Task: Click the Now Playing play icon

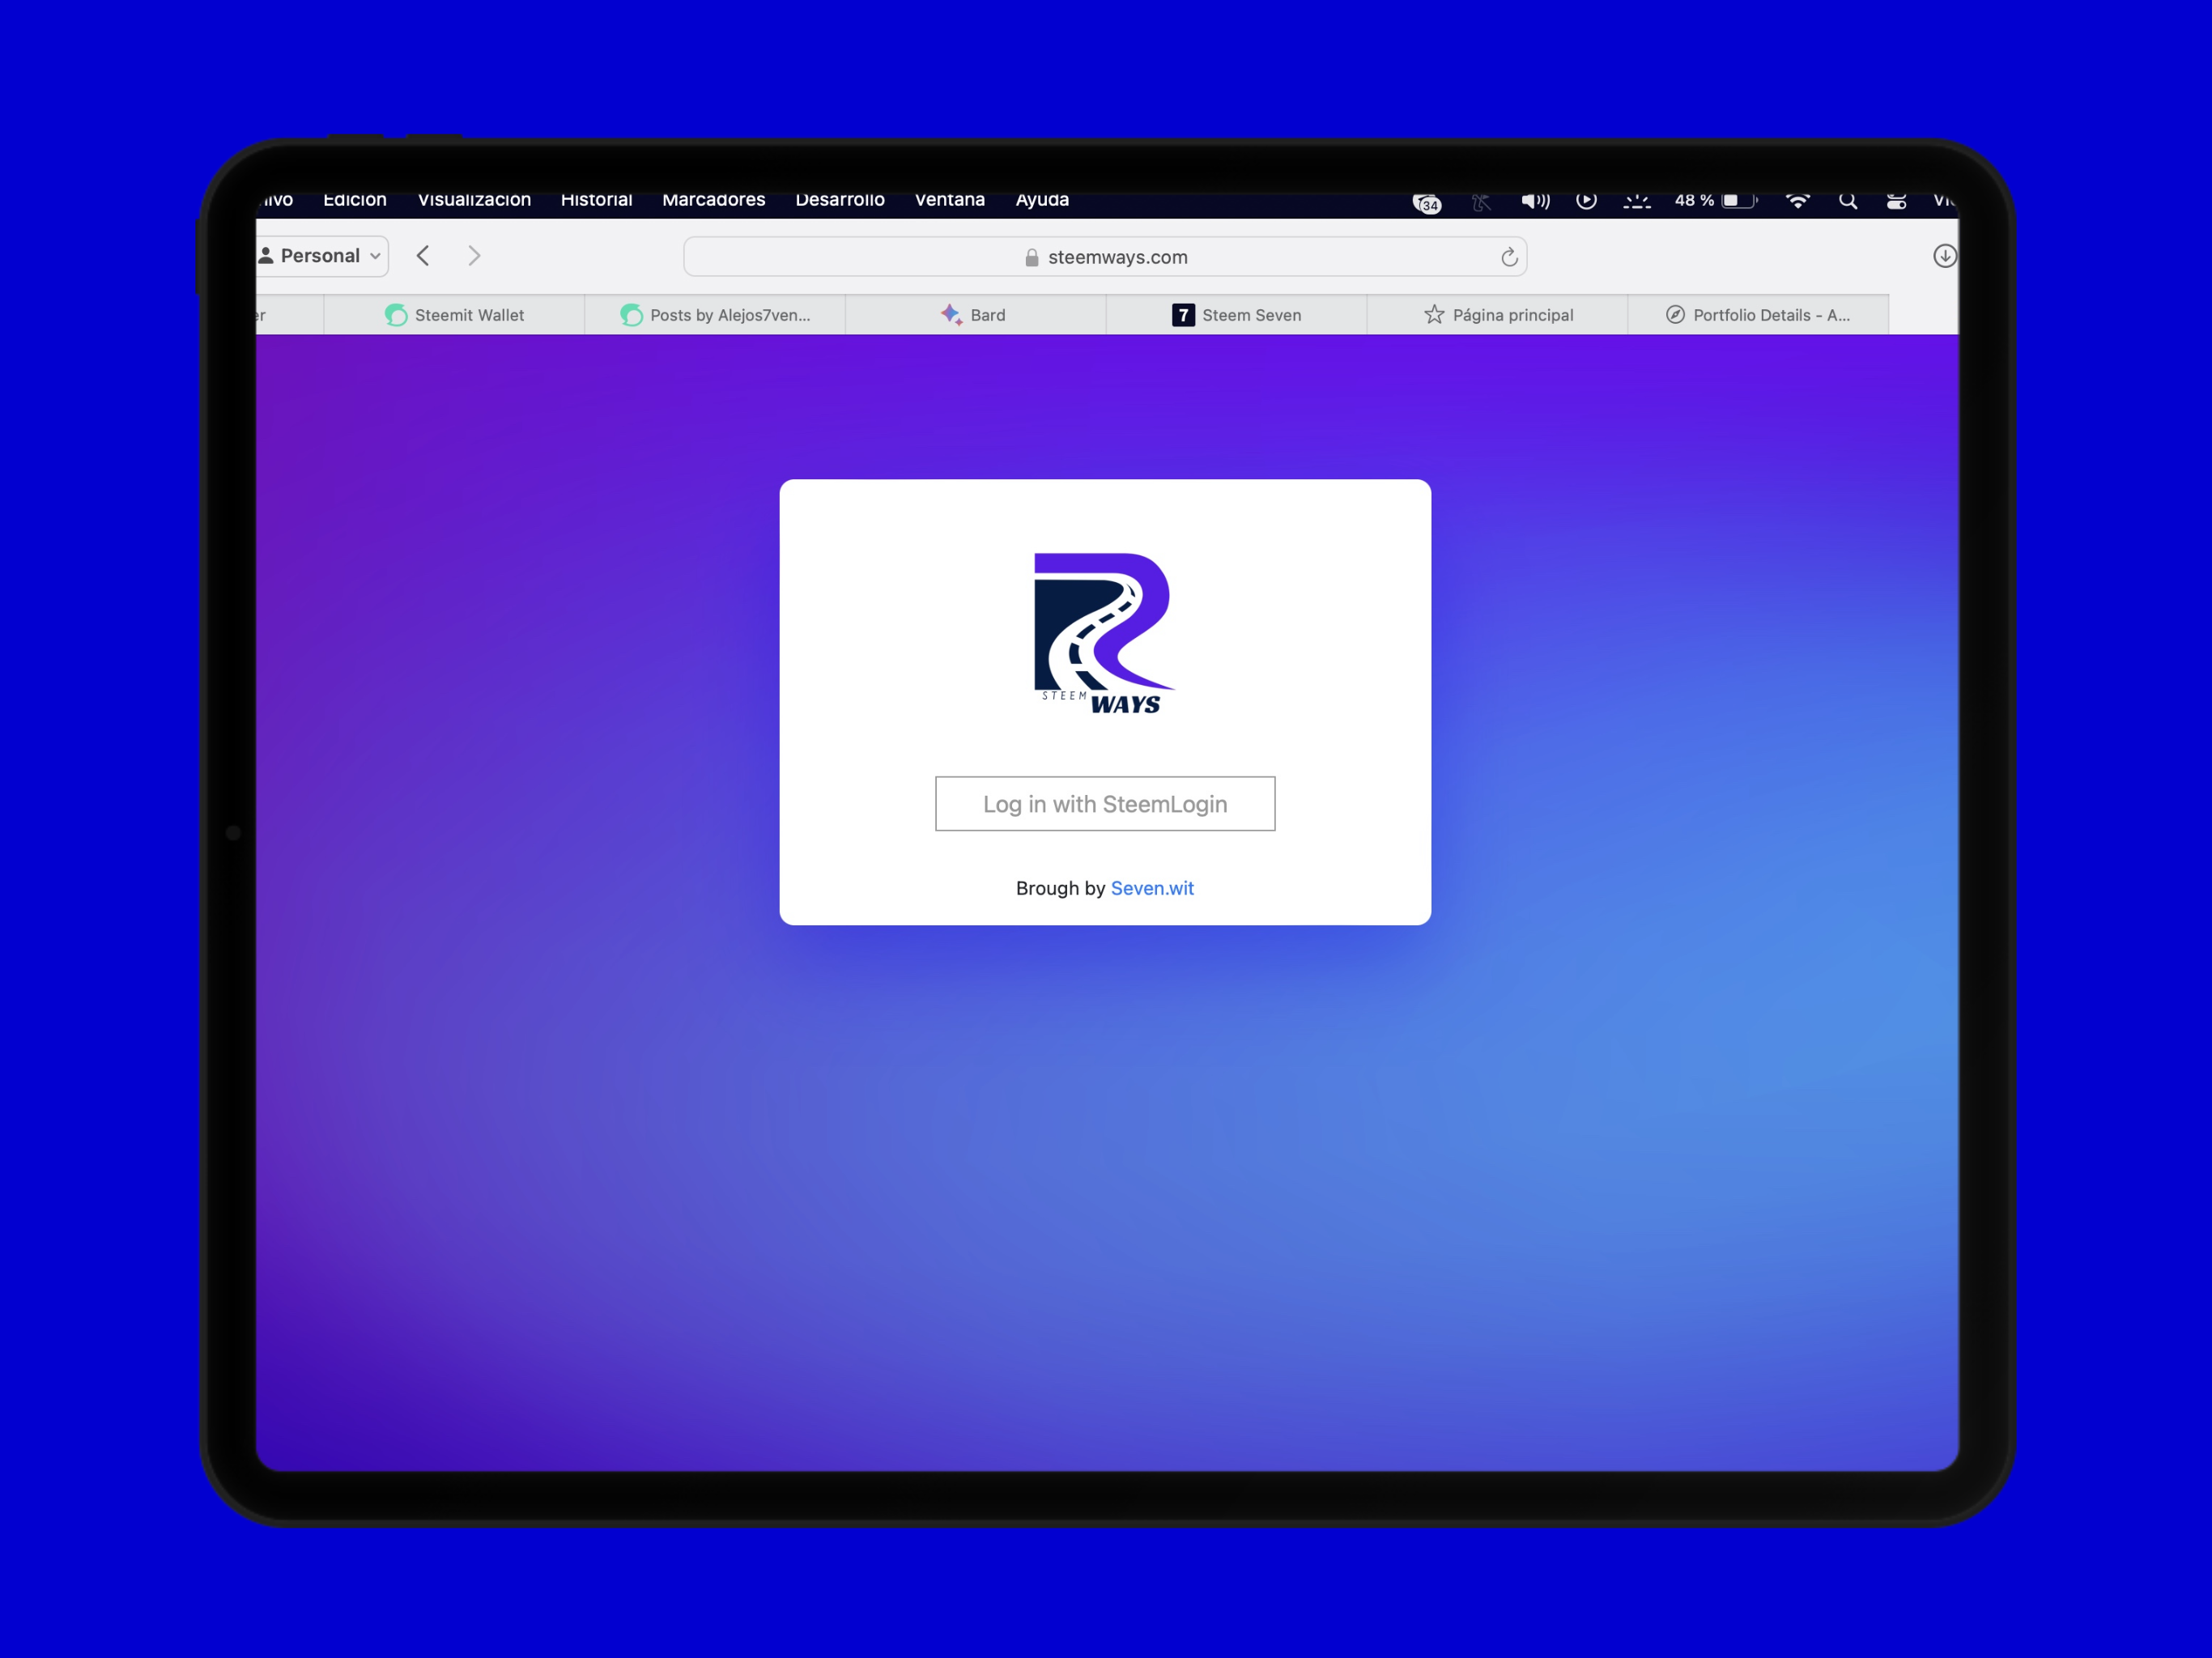Action: (1586, 201)
